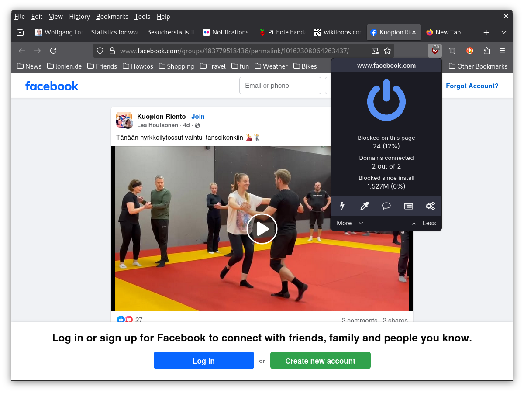Open the Firefox extensions puzzle icon

(486, 51)
